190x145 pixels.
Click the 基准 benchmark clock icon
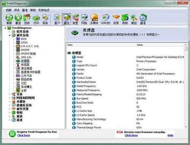(x=143, y=19)
